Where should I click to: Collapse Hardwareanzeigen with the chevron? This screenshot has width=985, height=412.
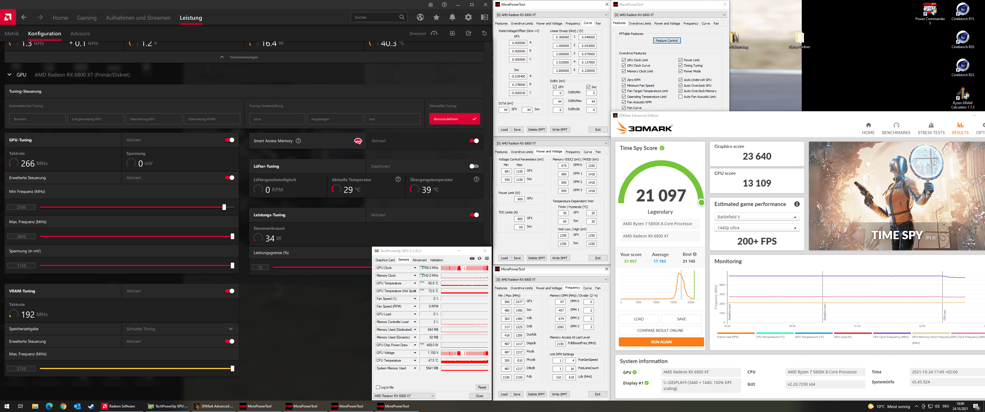tap(222, 57)
